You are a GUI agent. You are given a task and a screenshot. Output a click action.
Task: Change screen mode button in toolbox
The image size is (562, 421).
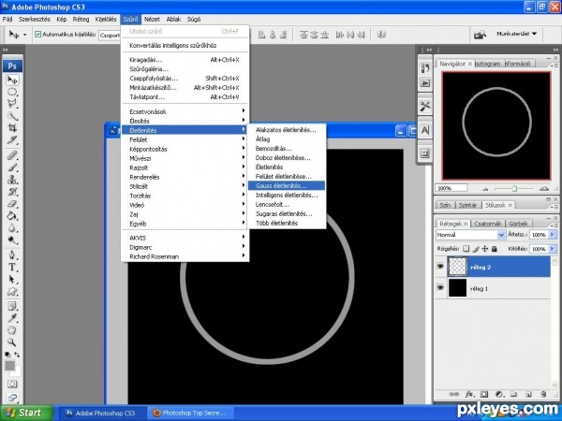tap(12, 397)
